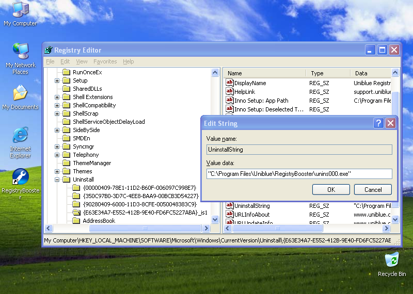
Task: Select the SMDEn folder icon
Action: point(67,138)
